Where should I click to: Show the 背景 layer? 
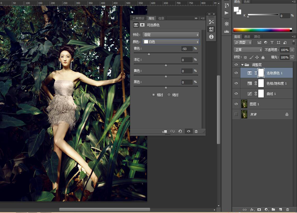pyautogui.click(x=236, y=114)
